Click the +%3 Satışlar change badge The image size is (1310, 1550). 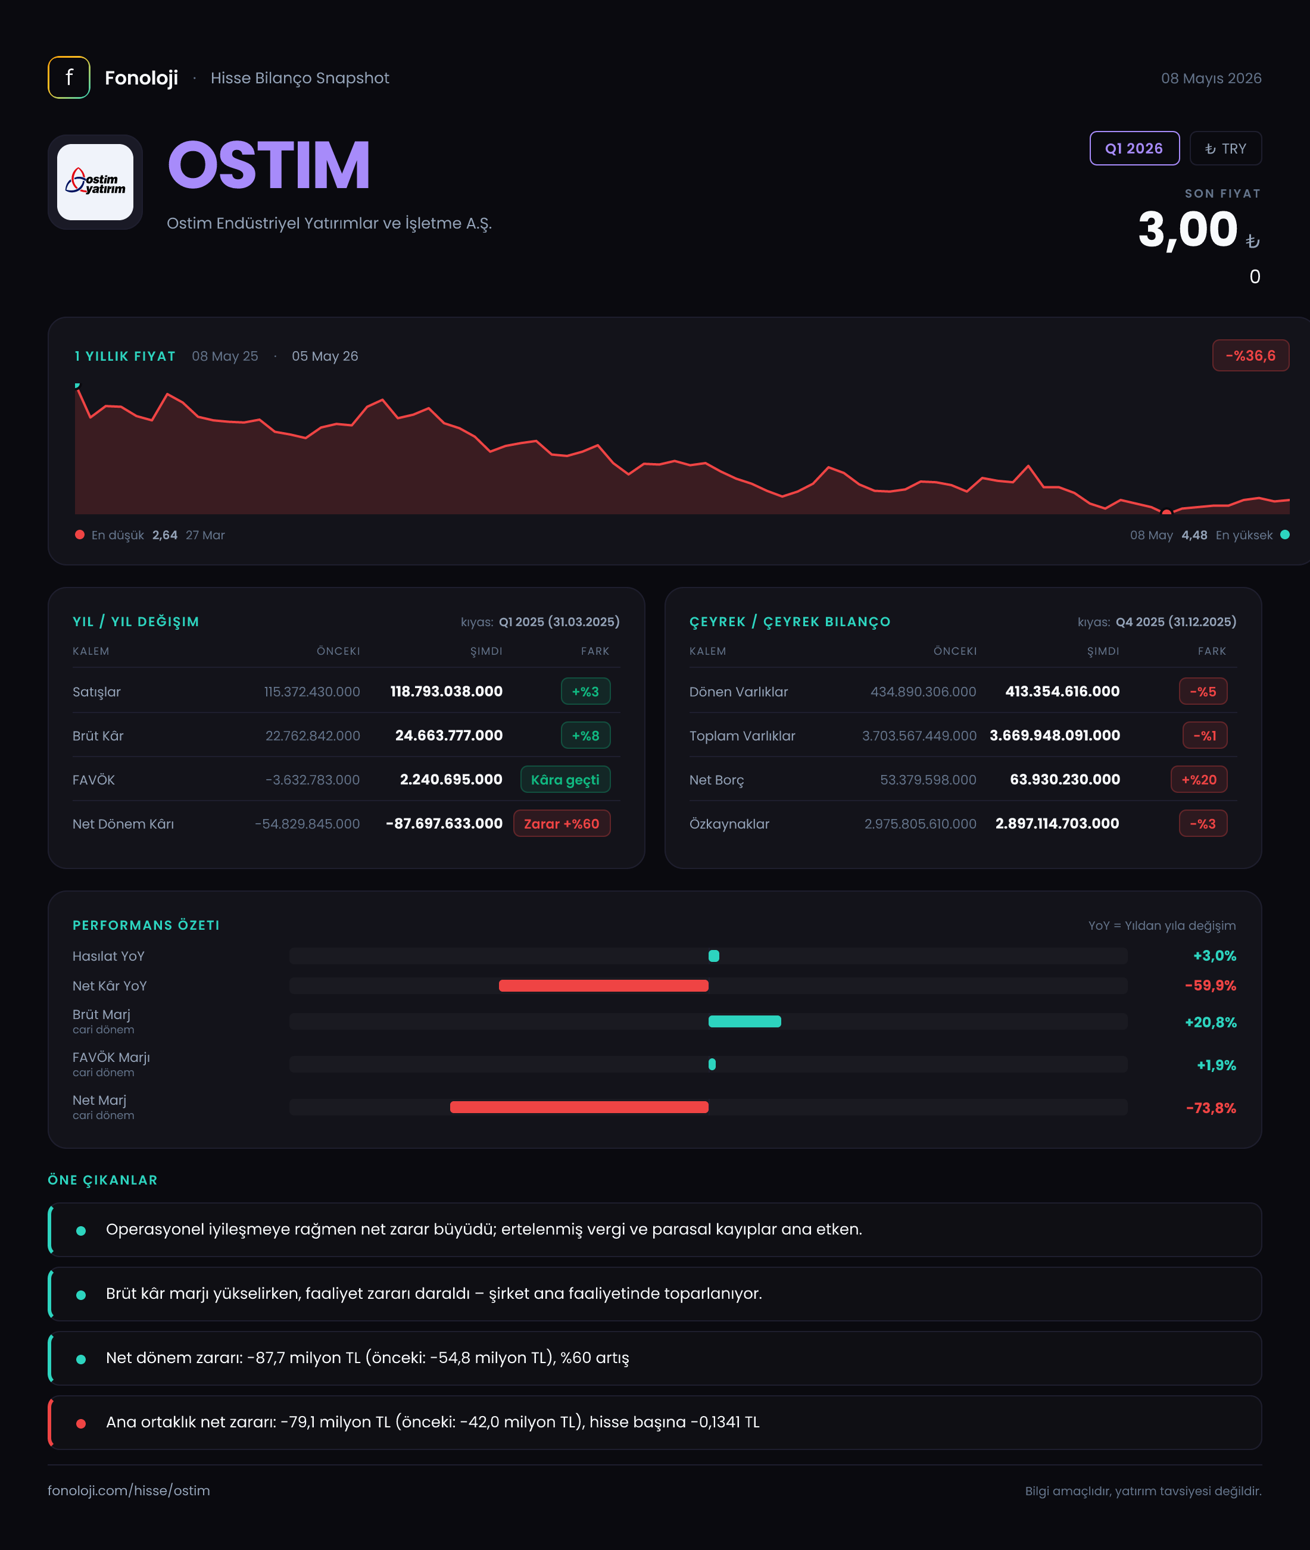click(585, 691)
